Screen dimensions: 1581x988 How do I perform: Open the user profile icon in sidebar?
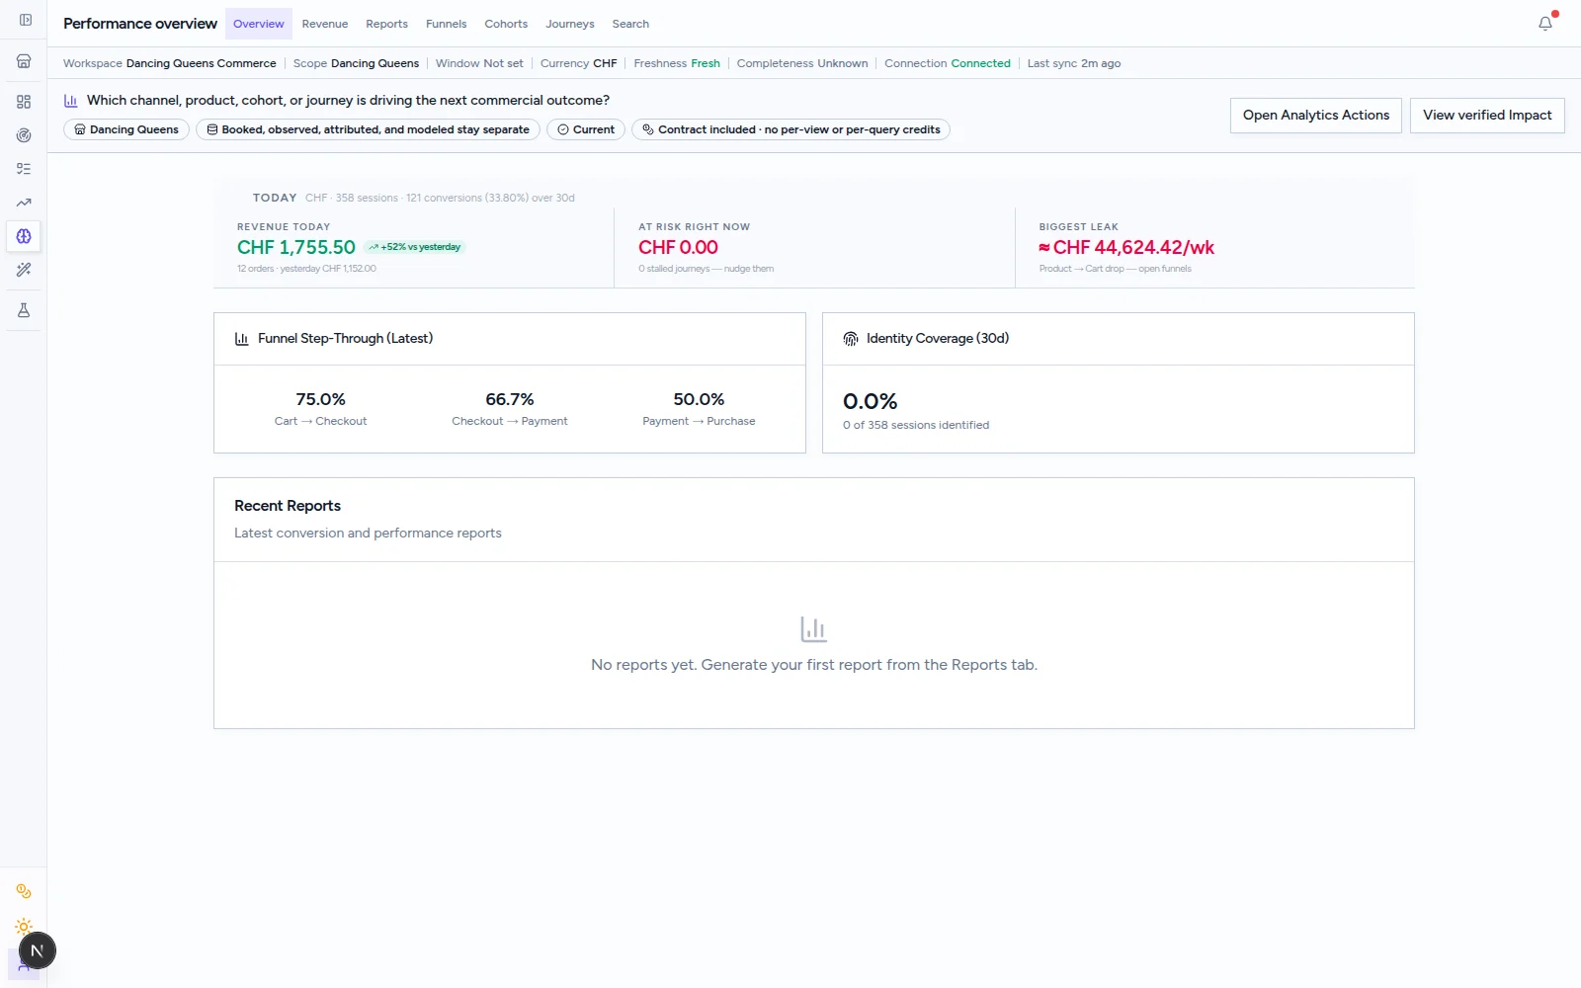pos(24,965)
